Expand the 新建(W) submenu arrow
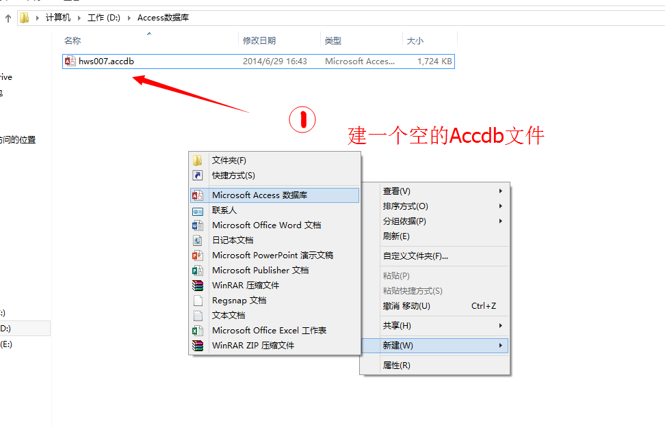This screenshot has height=427, width=665. click(x=501, y=346)
